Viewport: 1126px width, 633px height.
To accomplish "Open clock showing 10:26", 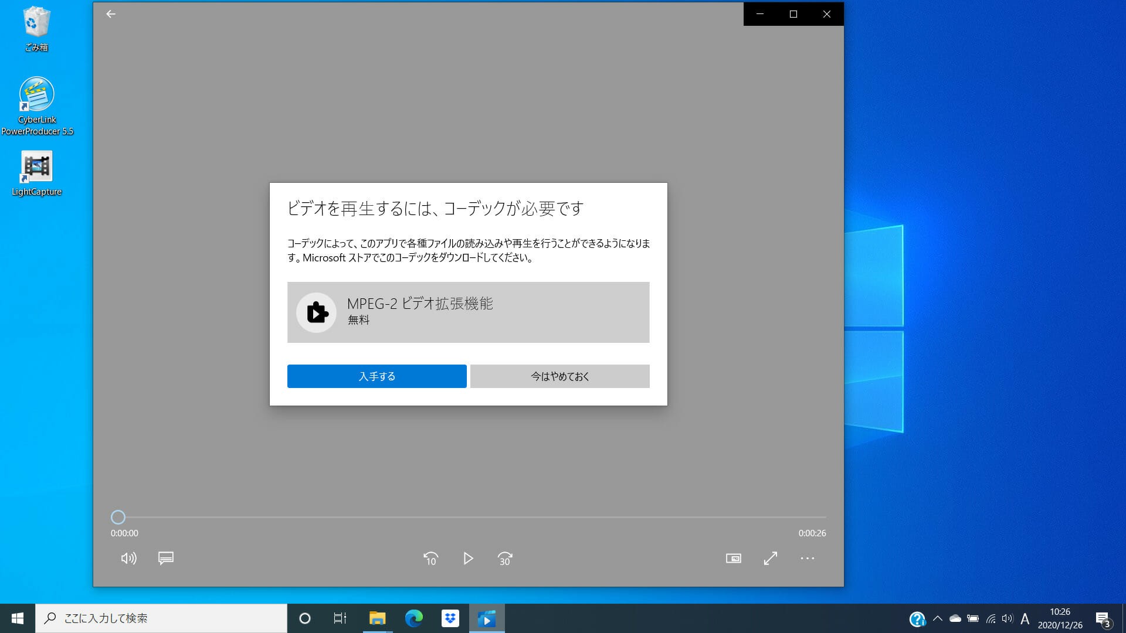I will coord(1060,618).
